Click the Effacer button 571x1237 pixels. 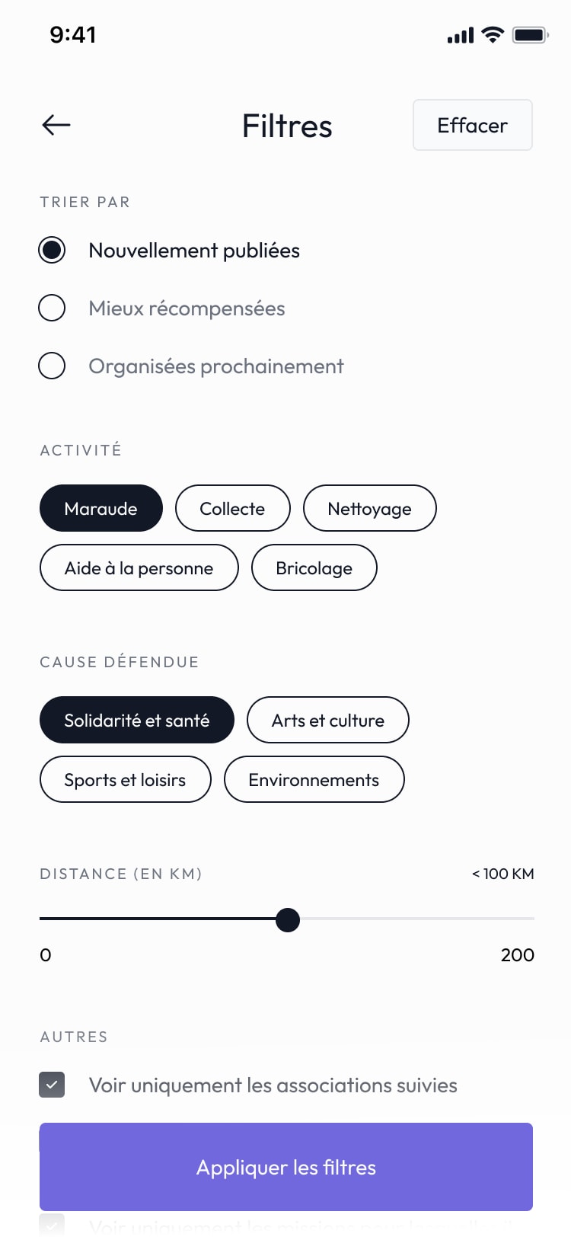pos(473,125)
